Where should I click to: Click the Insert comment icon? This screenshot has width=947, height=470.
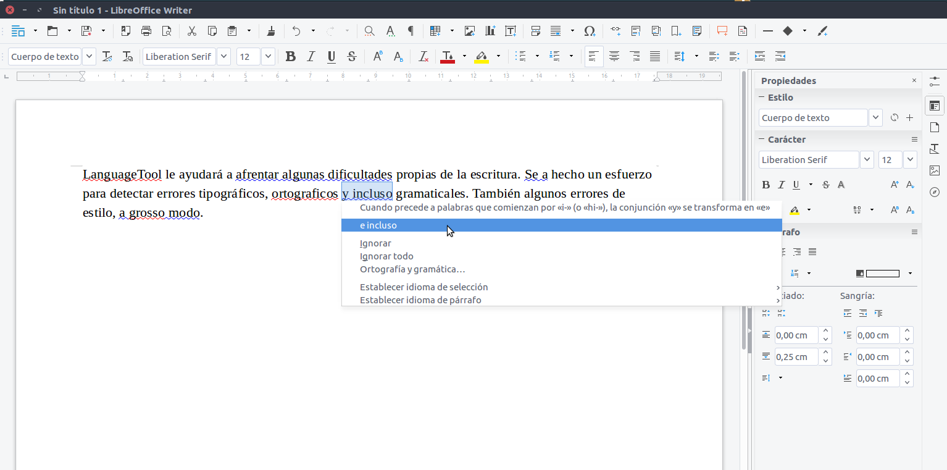[722, 31]
